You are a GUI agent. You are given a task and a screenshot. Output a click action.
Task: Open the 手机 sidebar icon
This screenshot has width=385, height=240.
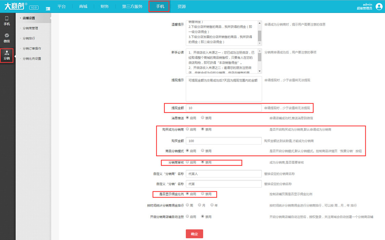(x=7, y=20)
